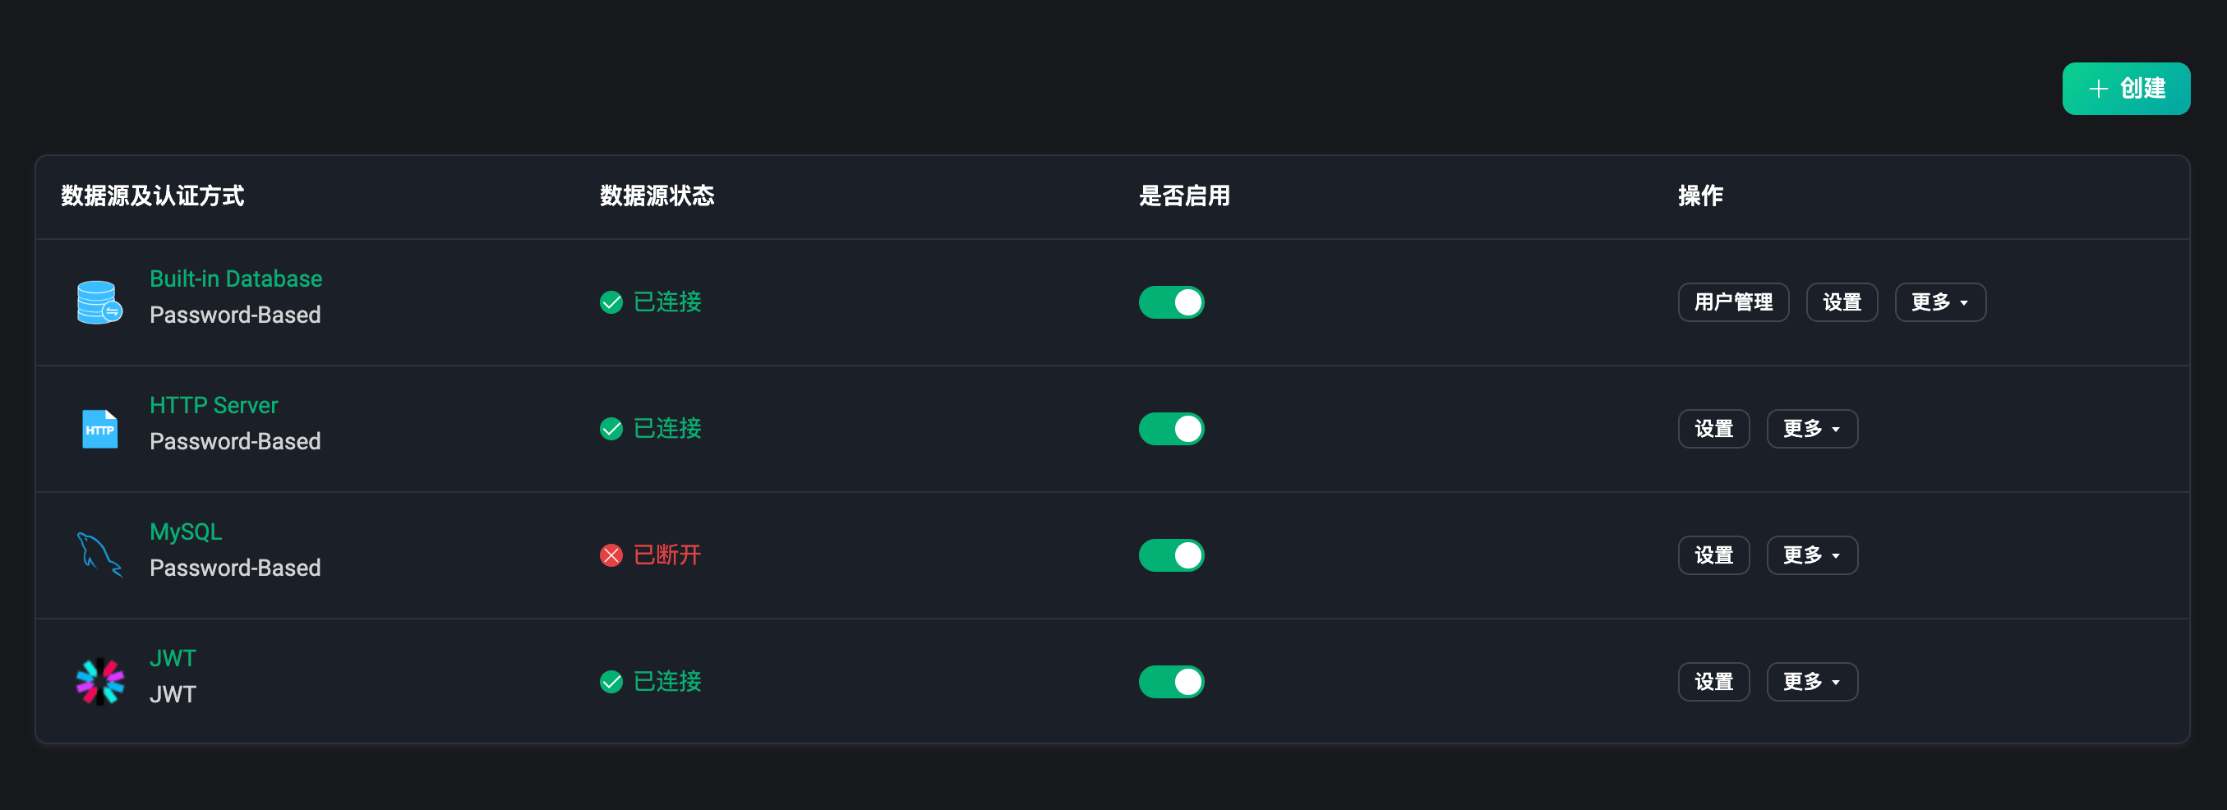2227x810 pixels.
Task: Toggle off the HTTP Server data source
Action: (x=1170, y=429)
